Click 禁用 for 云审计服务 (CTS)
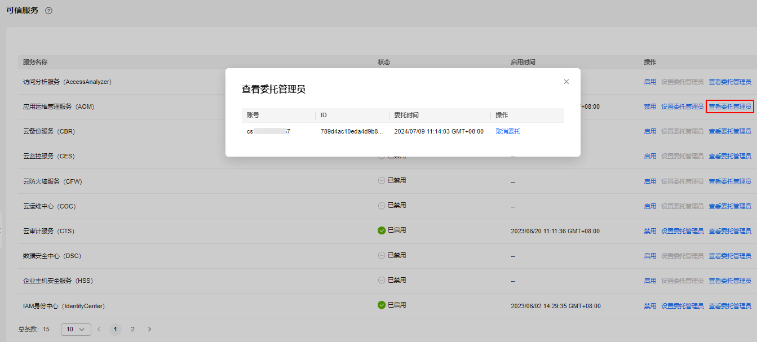Viewport: 757px width, 342px height. tap(650, 231)
